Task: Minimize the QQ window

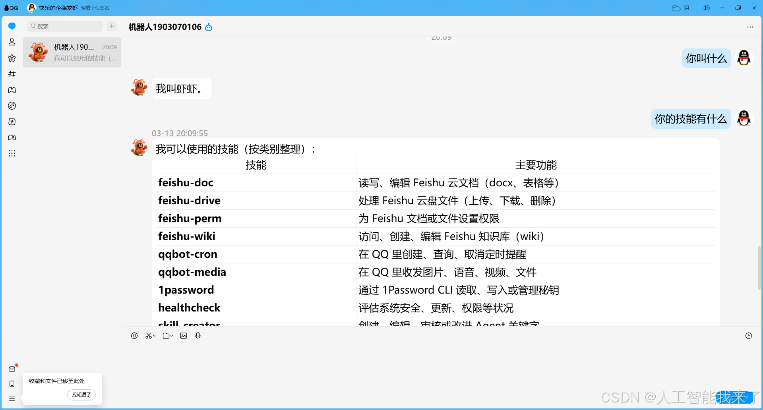Action: click(722, 8)
